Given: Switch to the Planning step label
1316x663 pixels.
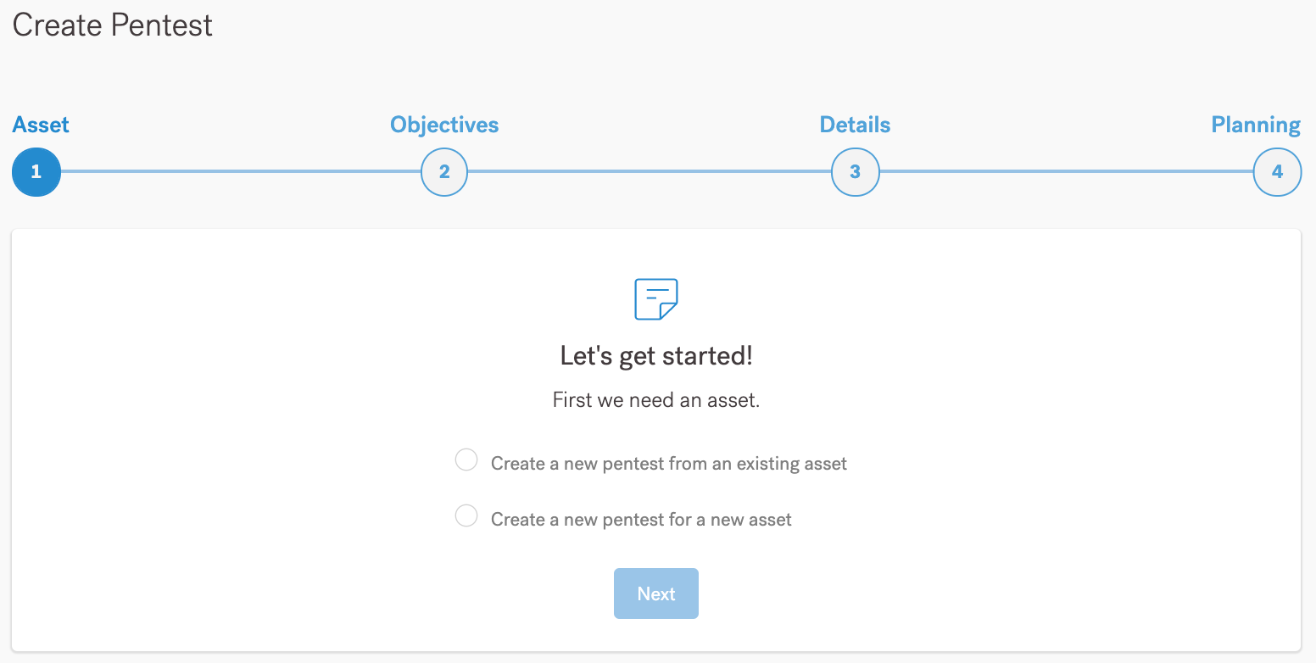Looking at the screenshot, I should click(x=1255, y=125).
